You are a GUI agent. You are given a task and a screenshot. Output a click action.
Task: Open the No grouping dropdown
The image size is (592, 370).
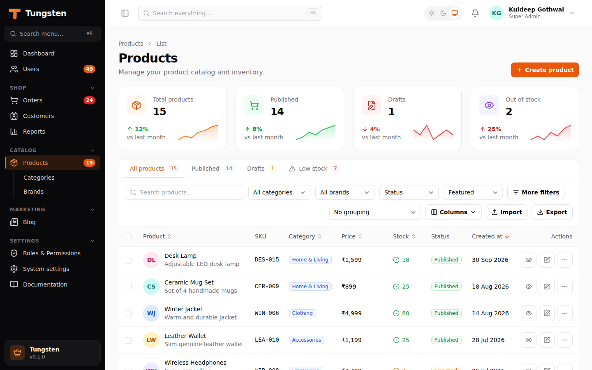click(375, 212)
